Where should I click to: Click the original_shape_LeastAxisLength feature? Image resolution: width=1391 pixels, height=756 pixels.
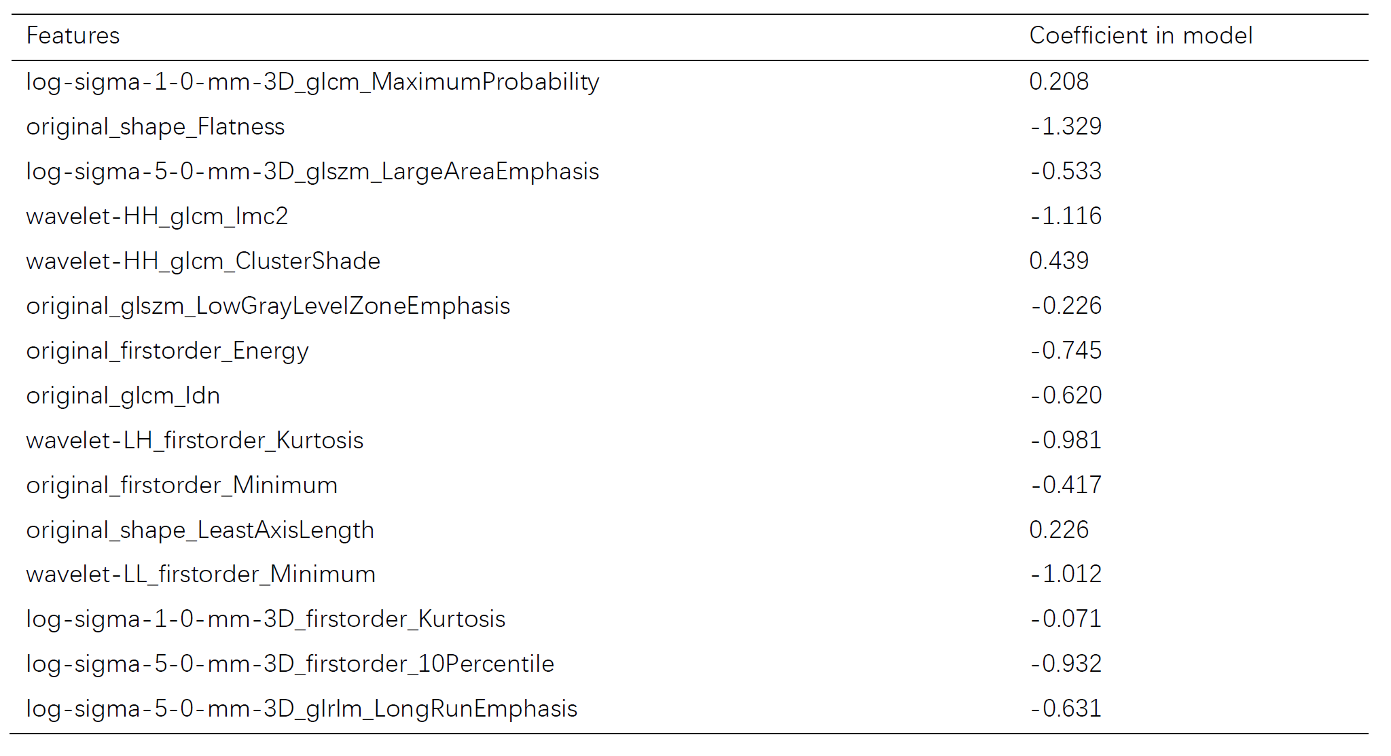pyautogui.click(x=200, y=530)
